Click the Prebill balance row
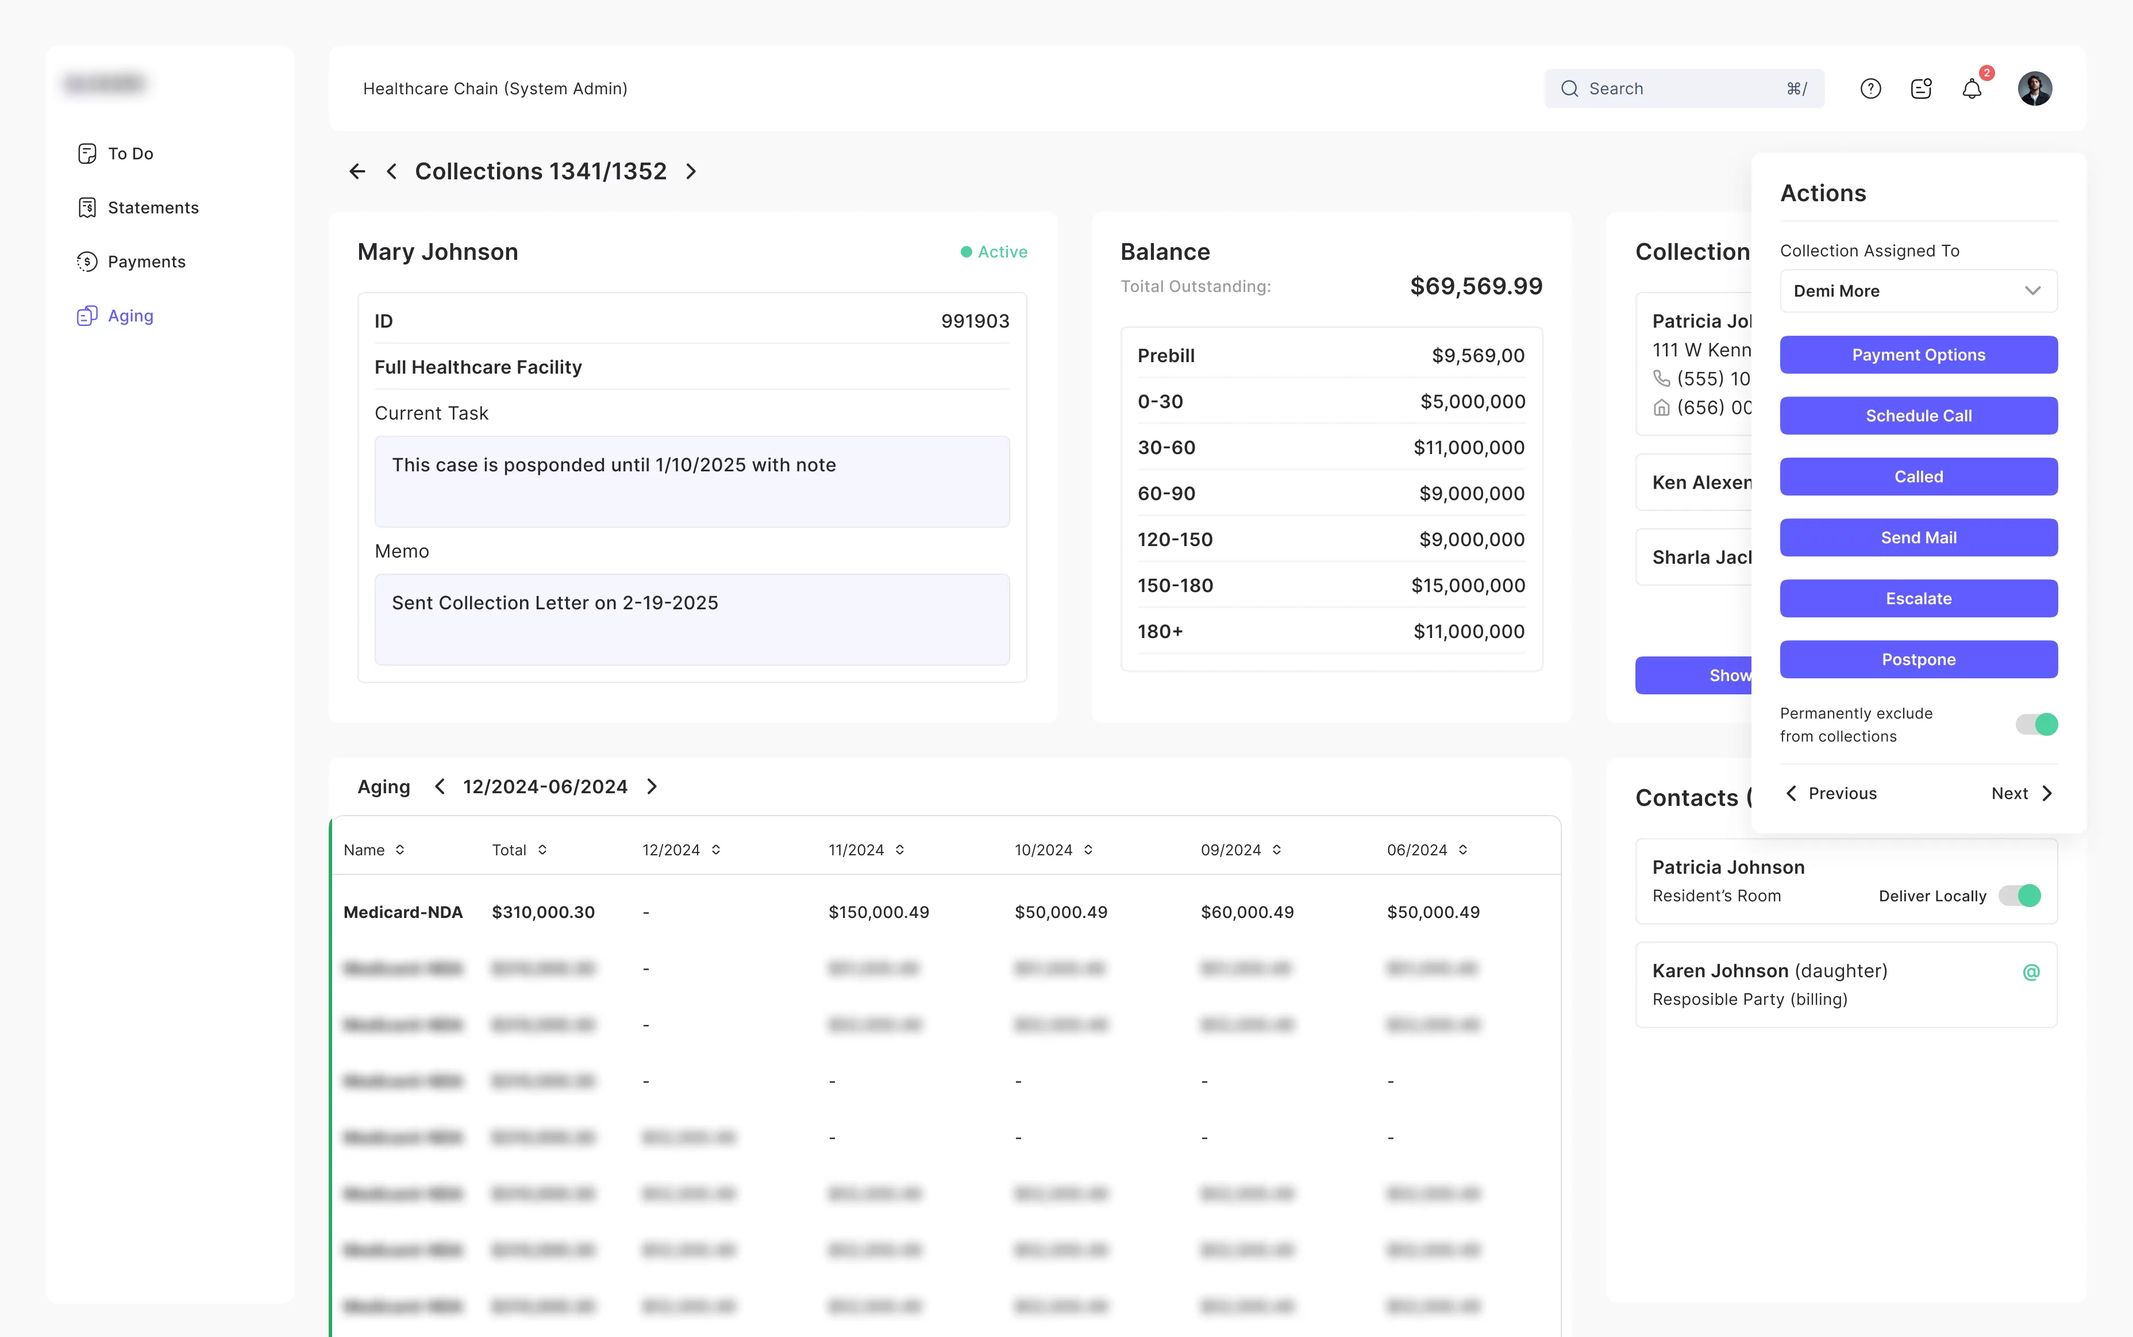Screen dimensions: 2133x1337 (x=1331, y=355)
